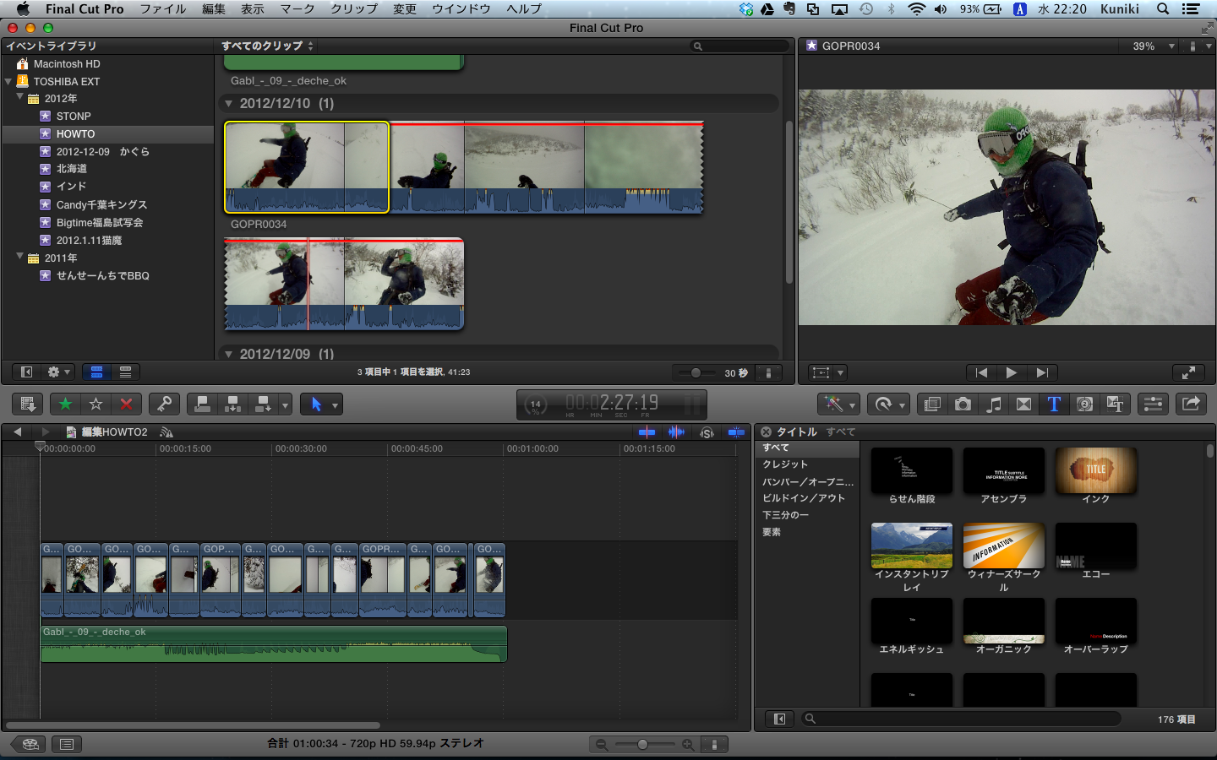This screenshot has width=1217, height=760.
Task: Enter full-screen playback in viewer
Action: [1188, 372]
